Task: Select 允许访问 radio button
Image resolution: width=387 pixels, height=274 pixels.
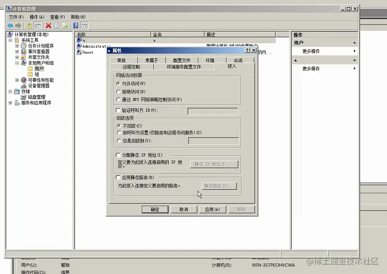Action: (x=118, y=84)
